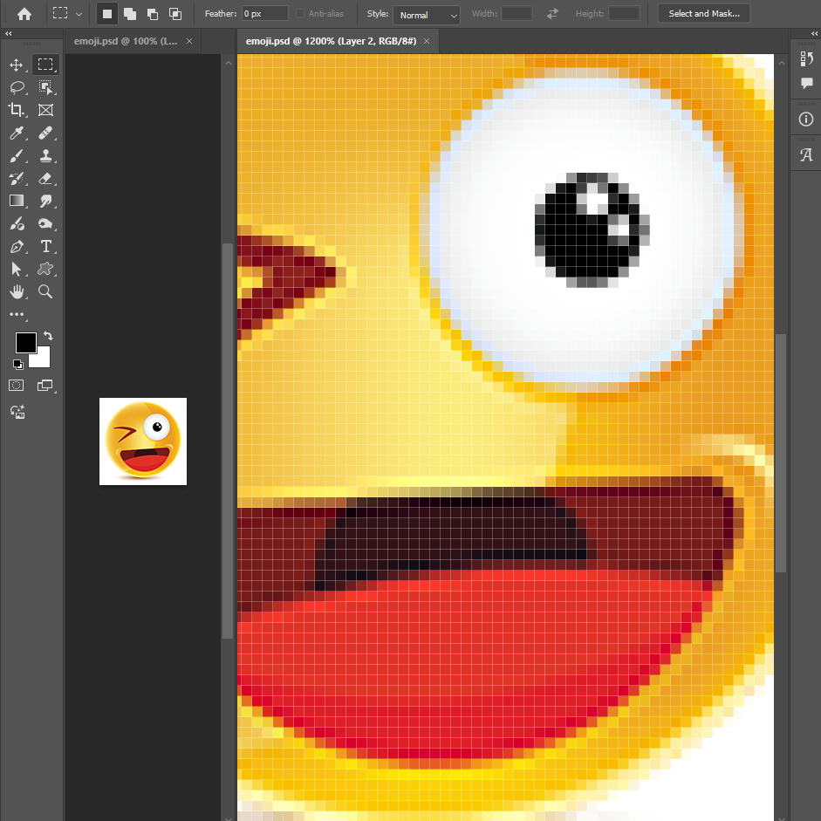Viewport: 821px width, 821px height.
Task: Select the Frame tool
Action: coord(45,110)
